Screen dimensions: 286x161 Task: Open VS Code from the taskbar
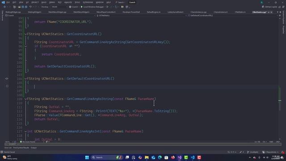(193, 157)
